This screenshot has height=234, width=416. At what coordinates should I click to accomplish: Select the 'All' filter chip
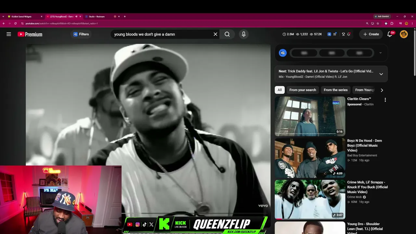[x=279, y=90]
